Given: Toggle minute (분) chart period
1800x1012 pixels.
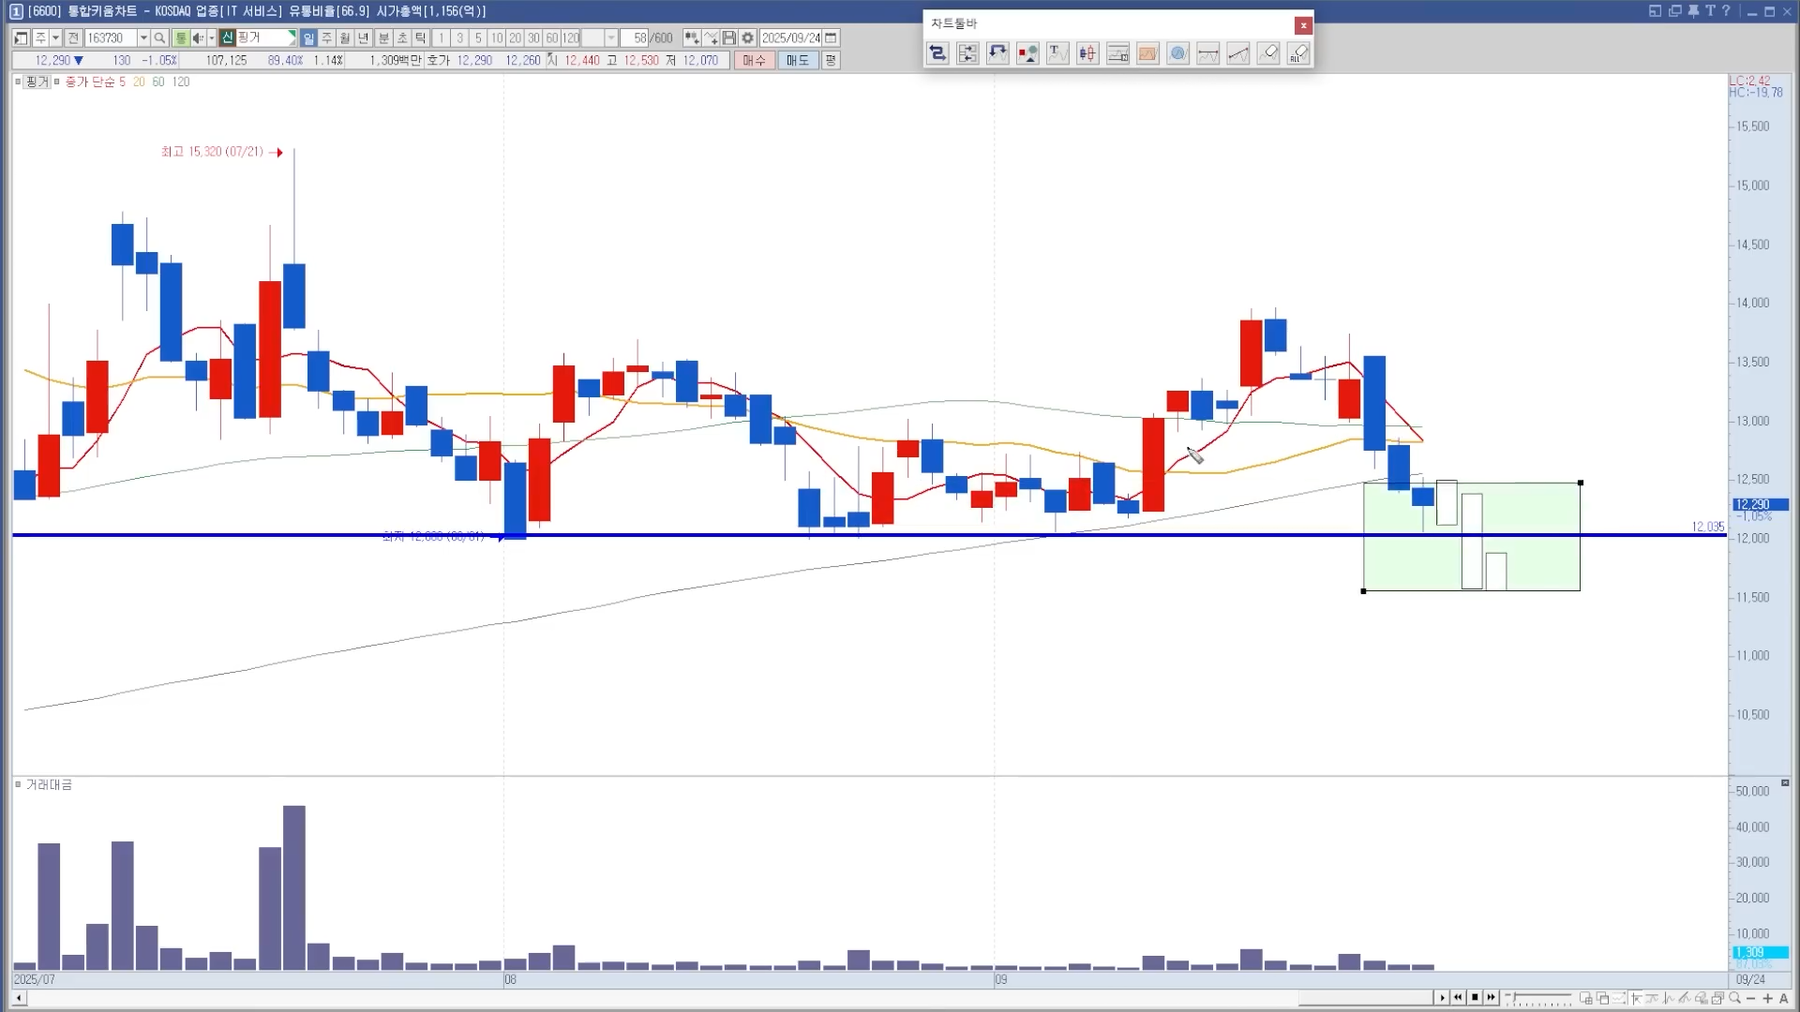Looking at the screenshot, I should [x=383, y=38].
